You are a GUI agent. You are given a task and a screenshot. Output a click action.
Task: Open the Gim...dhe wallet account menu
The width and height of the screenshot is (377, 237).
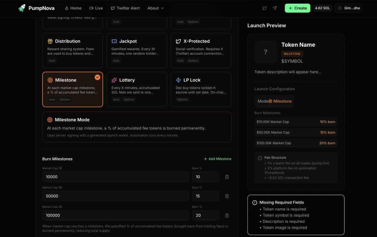point(348,8)
